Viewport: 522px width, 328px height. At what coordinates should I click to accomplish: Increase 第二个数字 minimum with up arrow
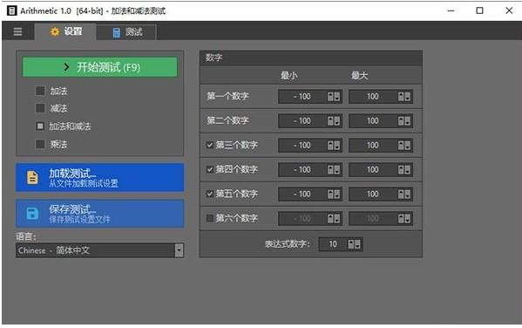coord(330,121)
